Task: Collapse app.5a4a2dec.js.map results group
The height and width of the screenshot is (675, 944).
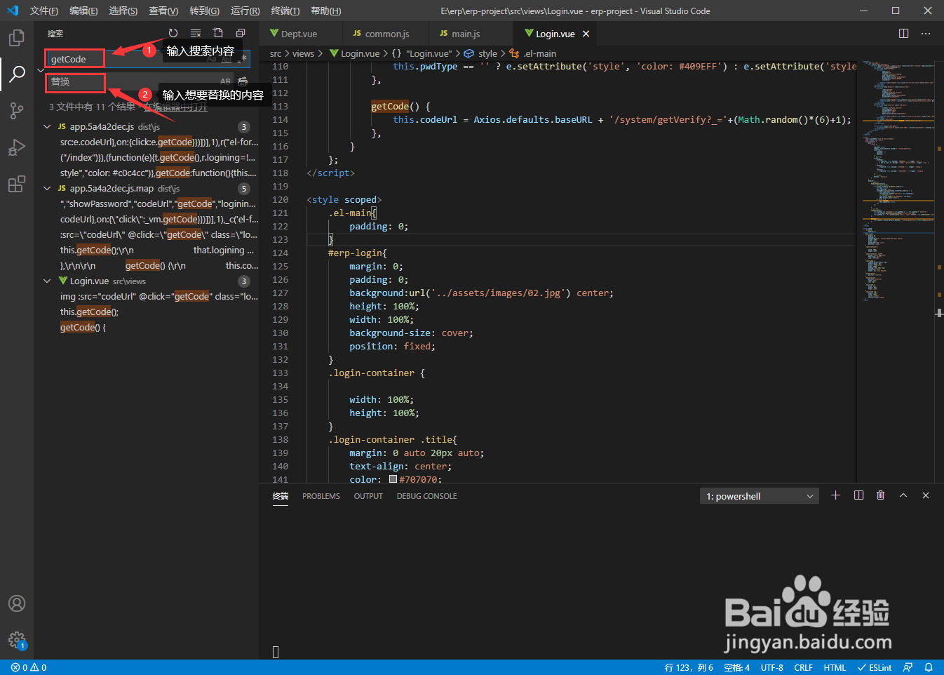Action: click(47, 189)
